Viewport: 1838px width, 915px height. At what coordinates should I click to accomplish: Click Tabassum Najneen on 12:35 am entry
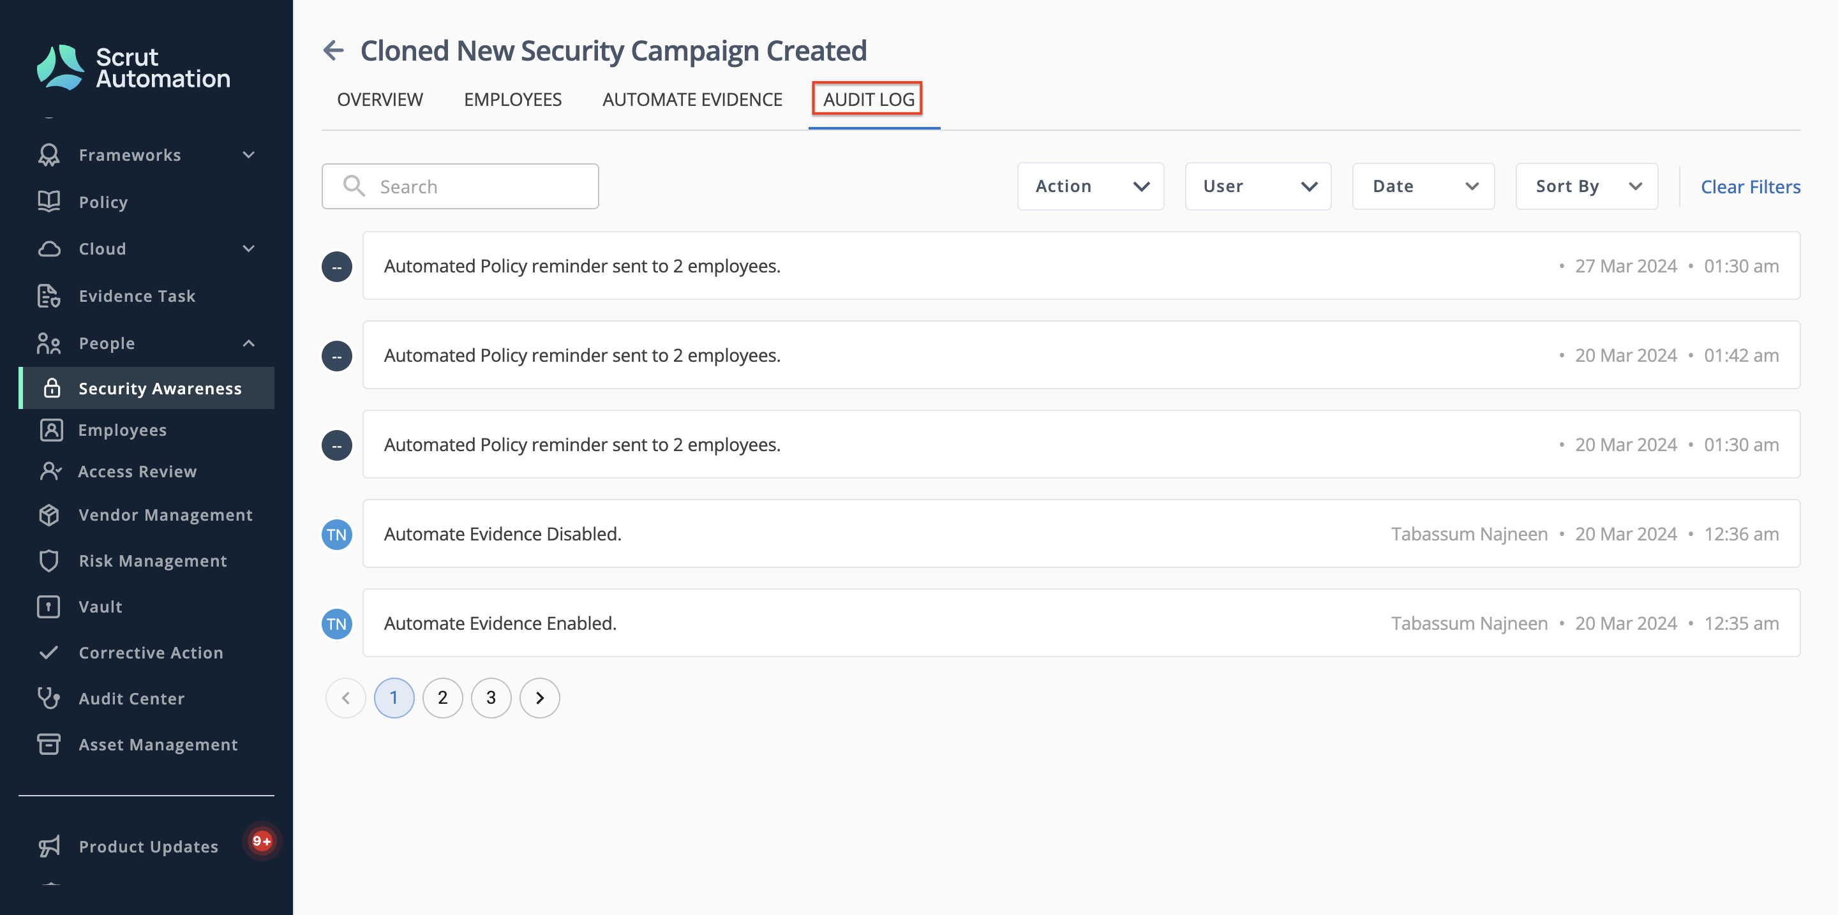click(x=1469, y=623)
